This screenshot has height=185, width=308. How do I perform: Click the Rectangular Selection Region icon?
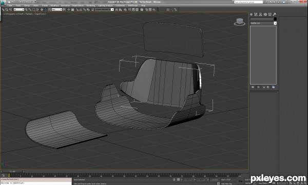34,9
